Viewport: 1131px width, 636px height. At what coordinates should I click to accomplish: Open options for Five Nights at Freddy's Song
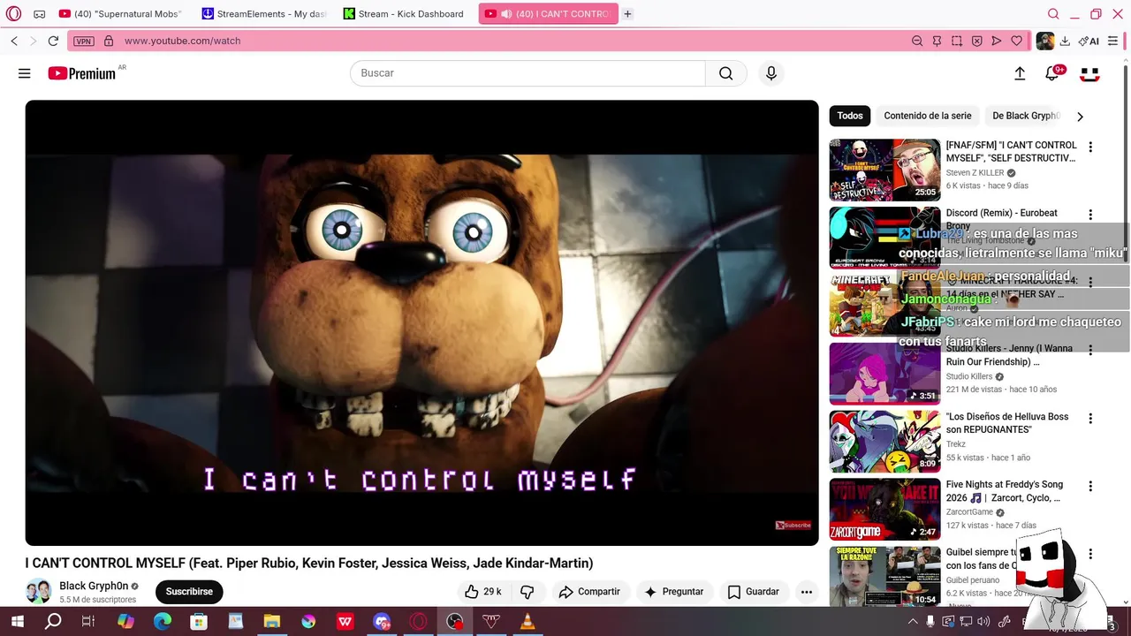coord(1090,486)
